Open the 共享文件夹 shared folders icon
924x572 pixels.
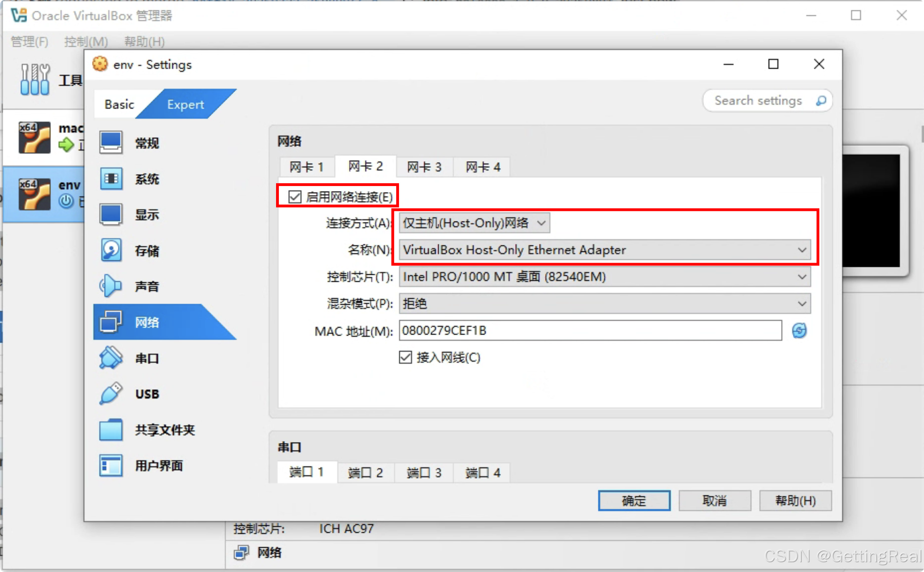(111, 429)
